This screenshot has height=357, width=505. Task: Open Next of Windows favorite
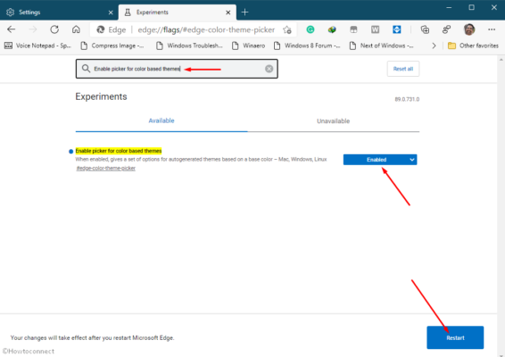click(382, 46)
